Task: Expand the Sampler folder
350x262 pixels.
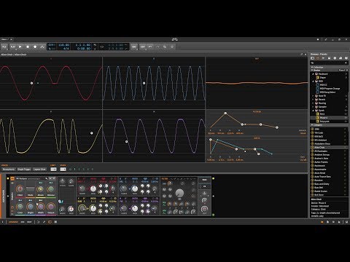Action: pyautogui.click(x=314, y=107)
